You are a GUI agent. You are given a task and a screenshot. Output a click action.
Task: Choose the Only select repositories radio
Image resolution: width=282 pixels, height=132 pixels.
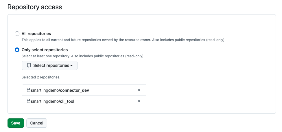click(x=17, y=50)
